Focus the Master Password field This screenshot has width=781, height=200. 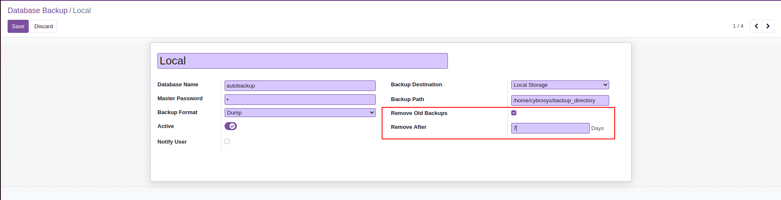coord(300,100)
